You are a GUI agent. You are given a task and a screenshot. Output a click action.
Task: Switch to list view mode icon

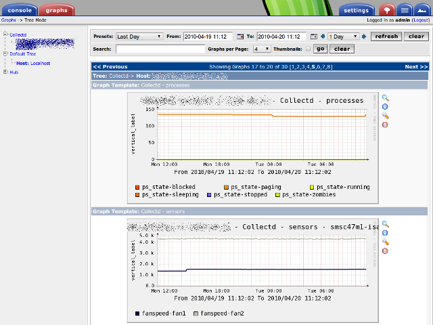point(405,10)
